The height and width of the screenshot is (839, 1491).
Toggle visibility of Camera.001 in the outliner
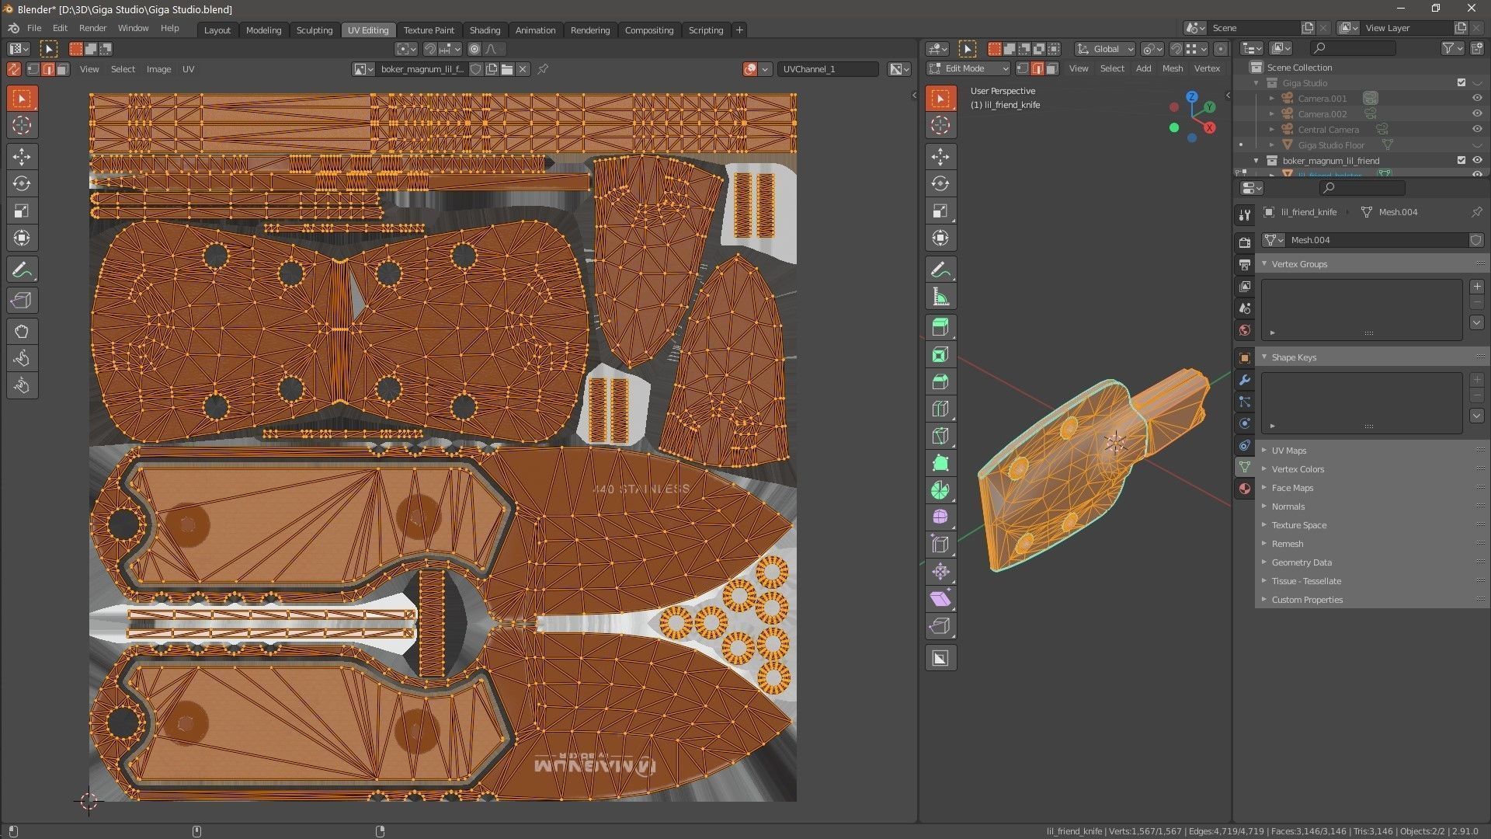[1477, 99]
